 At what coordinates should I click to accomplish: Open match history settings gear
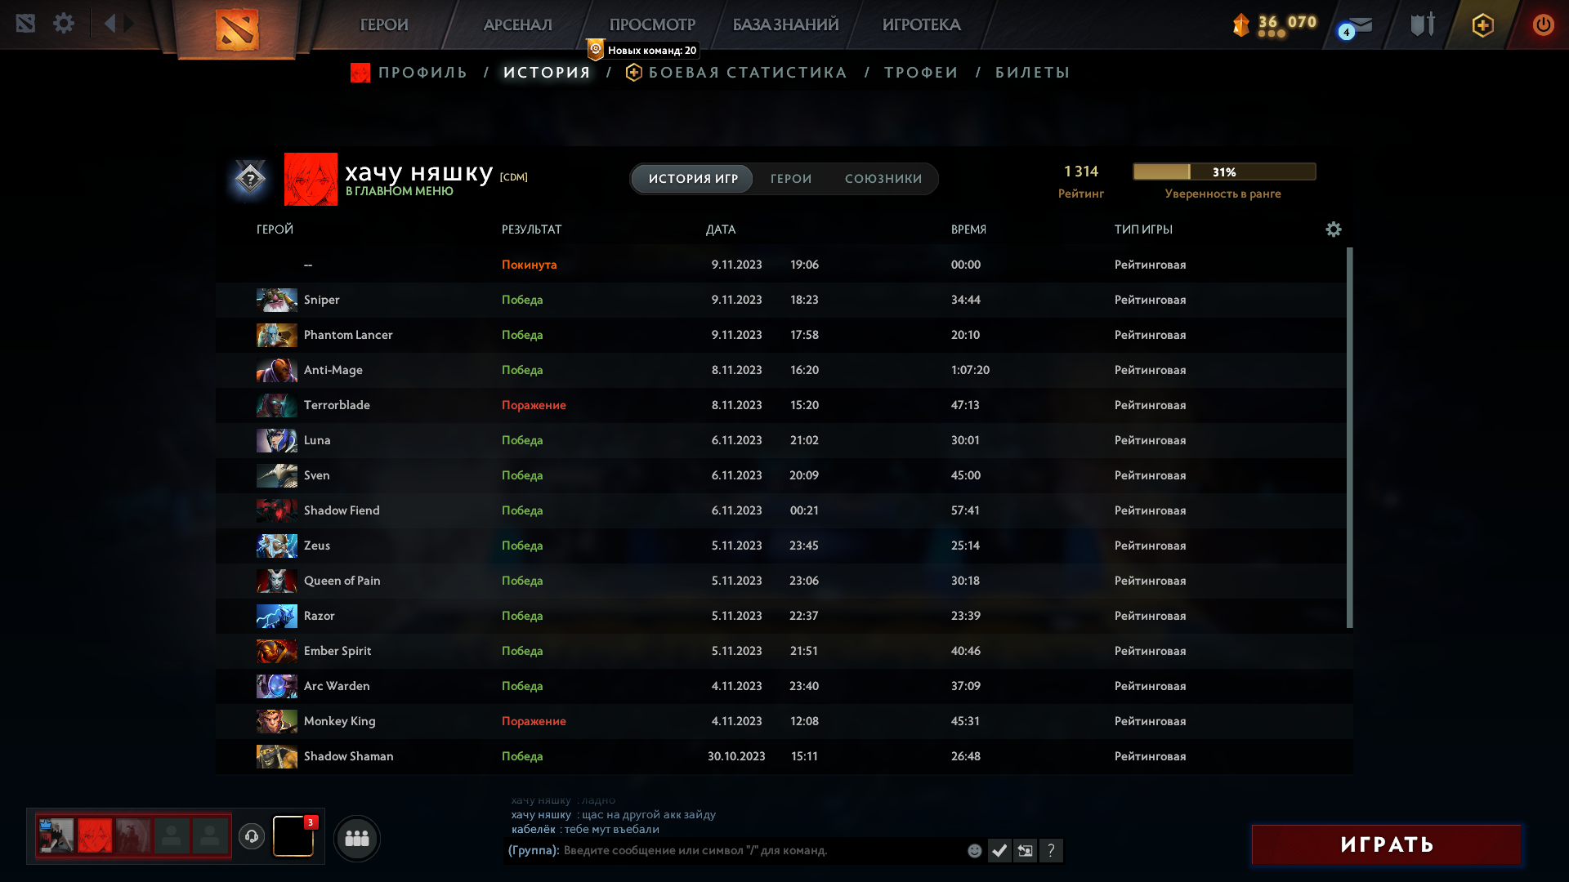tap(1334, 229)
